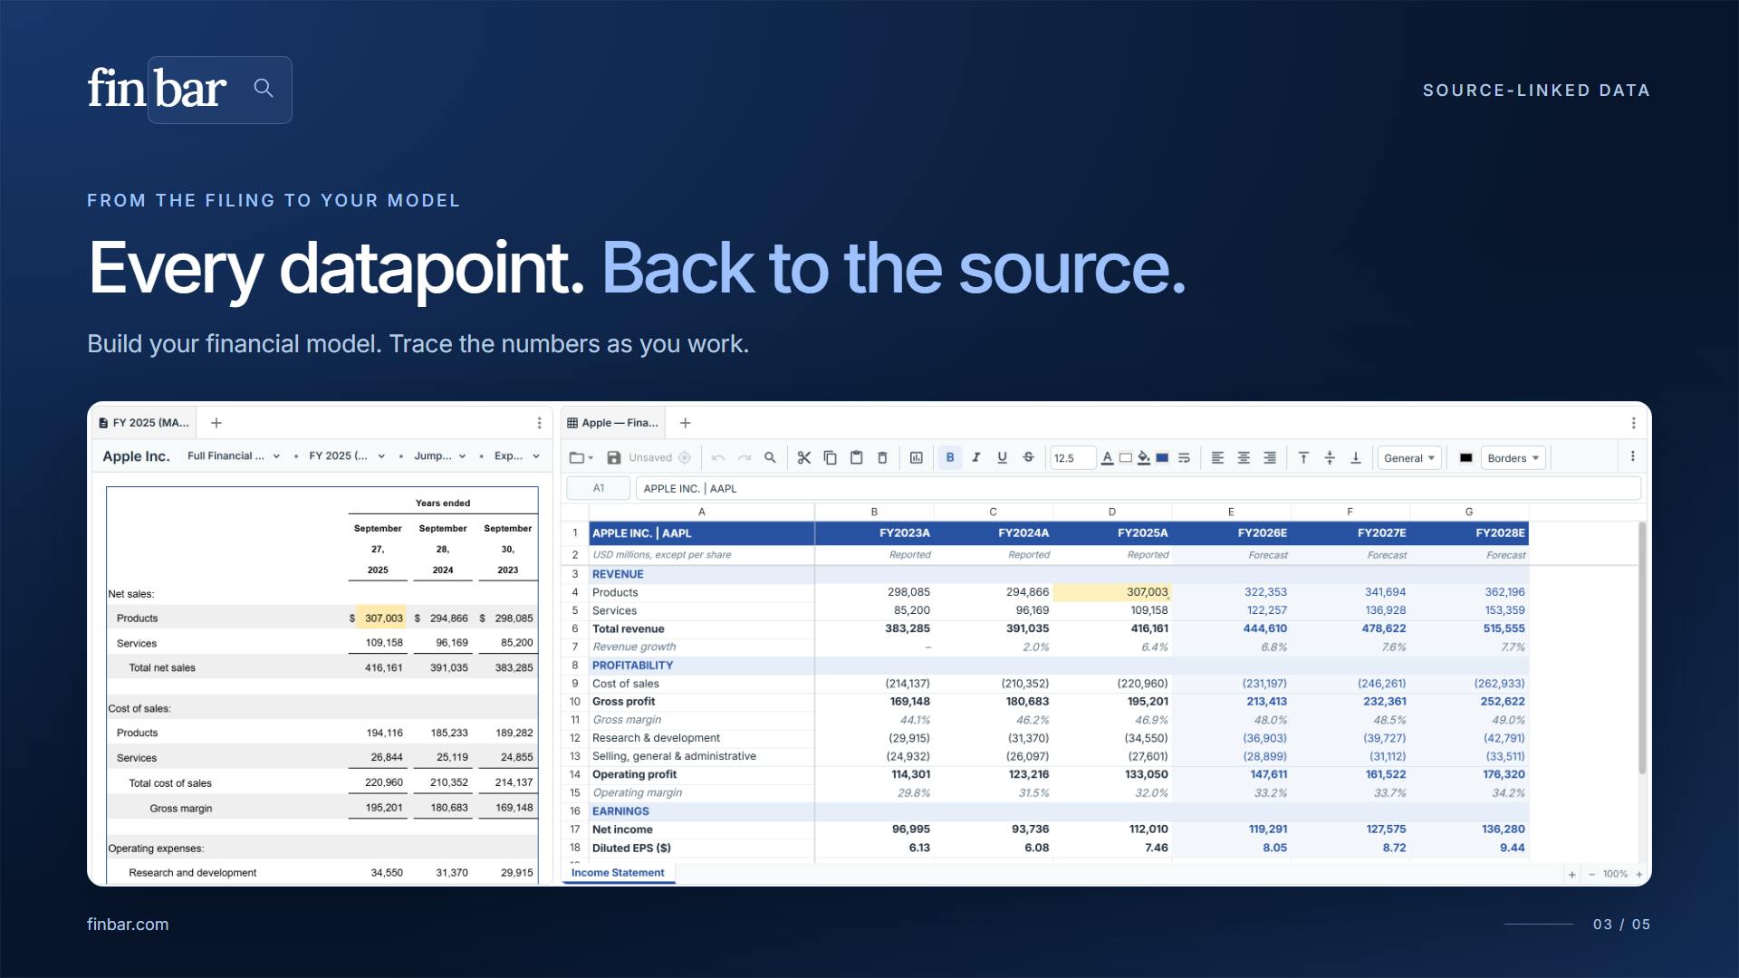Click the save floppy disk icon
This screenshot has height=978, width=1739.
[x=613, y=457]
